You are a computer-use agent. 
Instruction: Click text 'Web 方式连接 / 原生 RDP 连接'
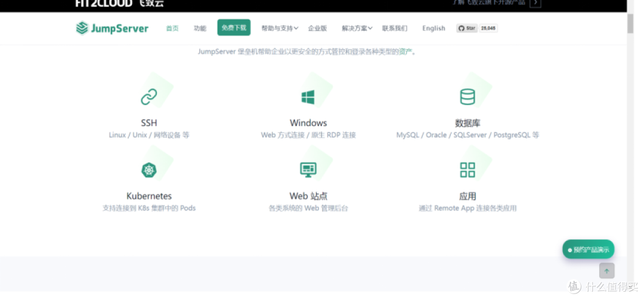tap(308, 135)
